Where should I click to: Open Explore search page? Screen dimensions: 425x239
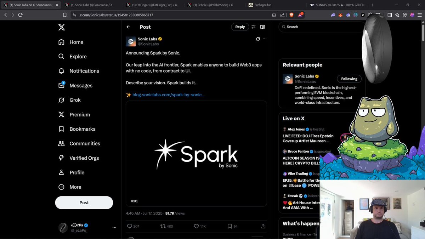coord(73,56)
